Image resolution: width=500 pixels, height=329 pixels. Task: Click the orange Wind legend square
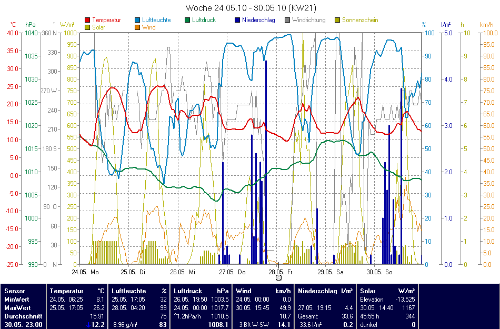click(x=138, y=27)
